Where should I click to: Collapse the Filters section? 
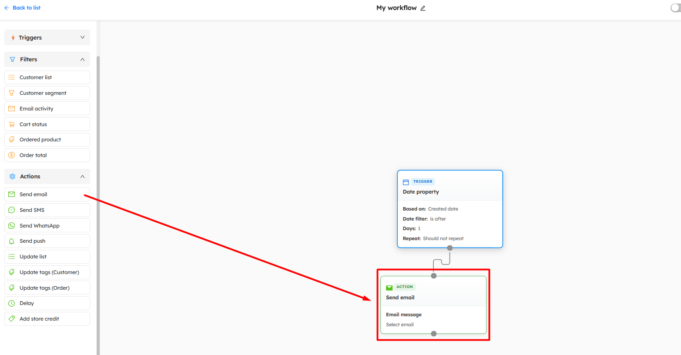82,59
